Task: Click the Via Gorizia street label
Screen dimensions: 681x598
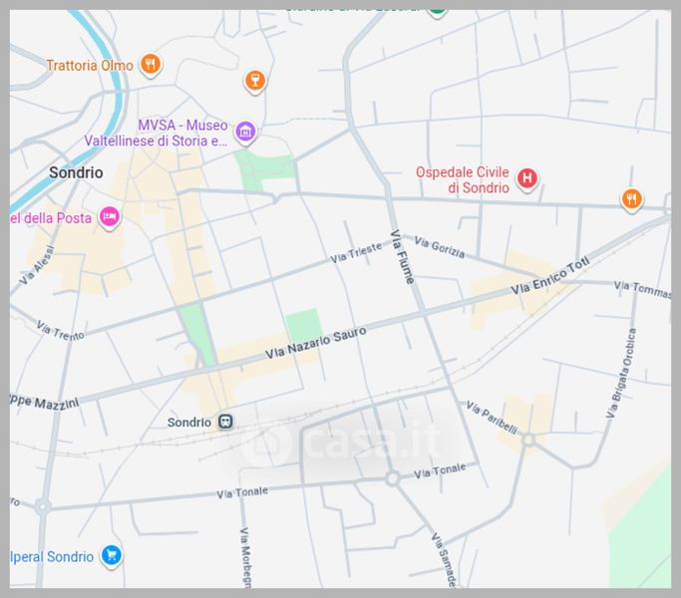Action: [x=440, y=247]
